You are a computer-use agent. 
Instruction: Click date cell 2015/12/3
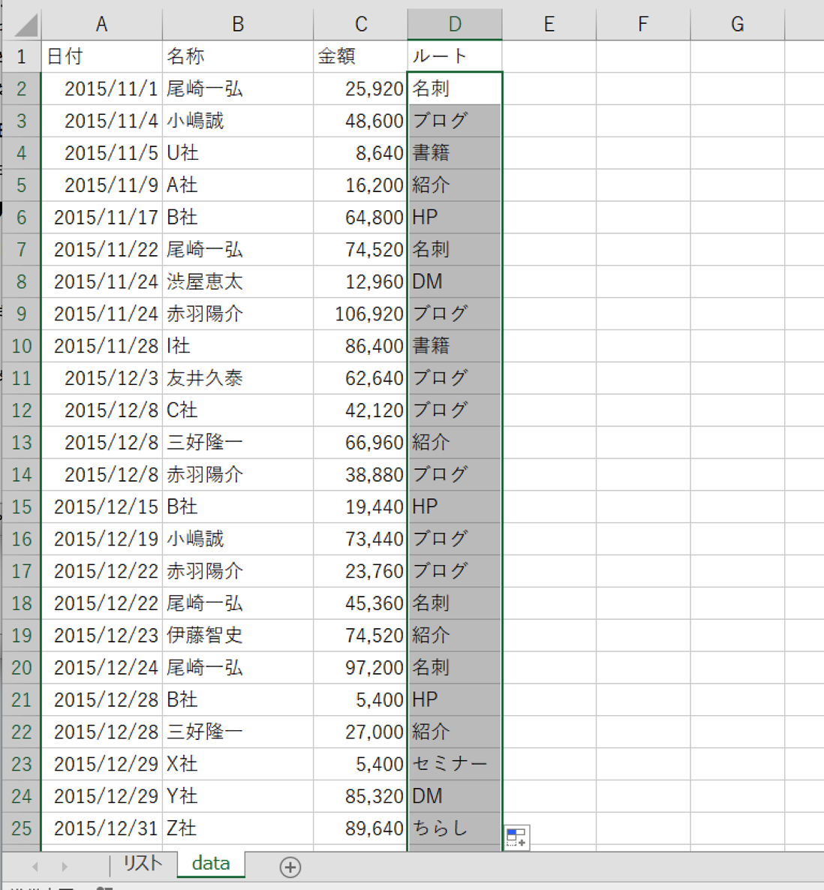tap(101, 379)
